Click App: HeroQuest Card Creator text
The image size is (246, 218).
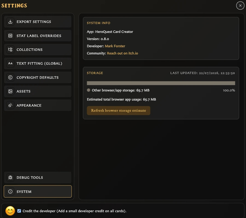click(110, 32)
